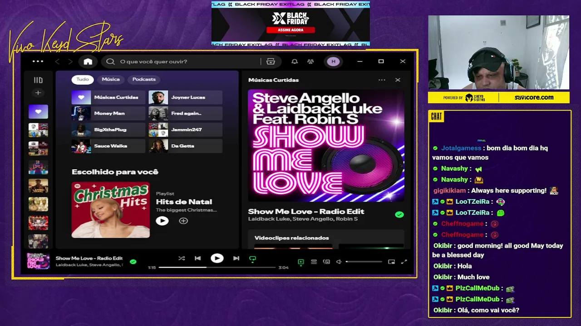581x326 pixels.
Task: Open 'Show Me Love - Radio Edit' panel title
Action: (306, 211)
